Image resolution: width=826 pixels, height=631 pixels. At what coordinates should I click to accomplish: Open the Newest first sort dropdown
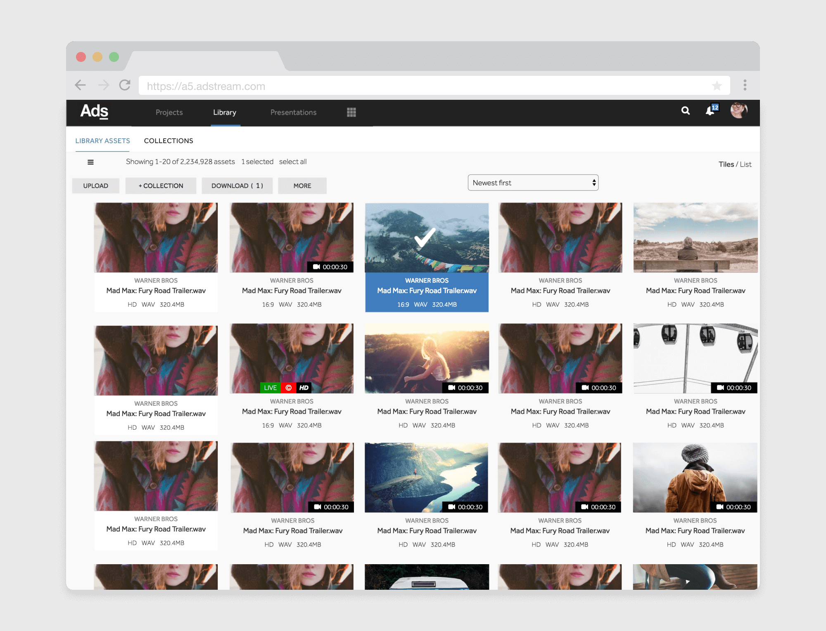coord(533,183)
